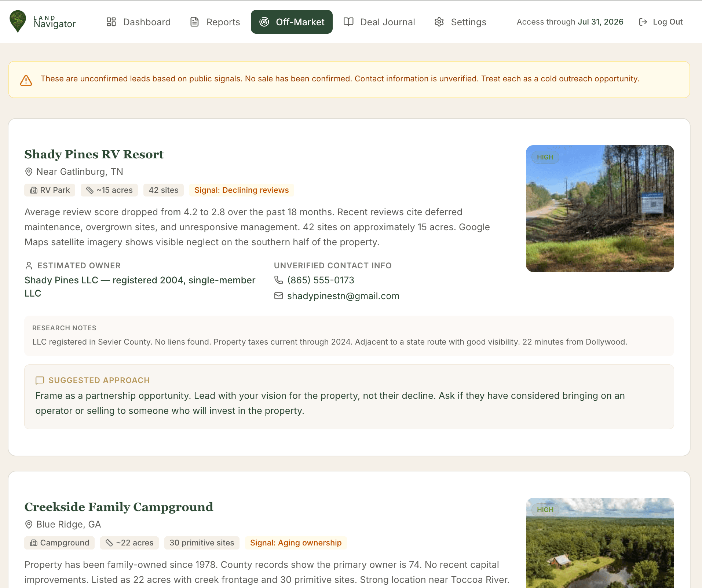Open the Shady Pines RV Resort title
702x588 pixels.
point(94,154)
